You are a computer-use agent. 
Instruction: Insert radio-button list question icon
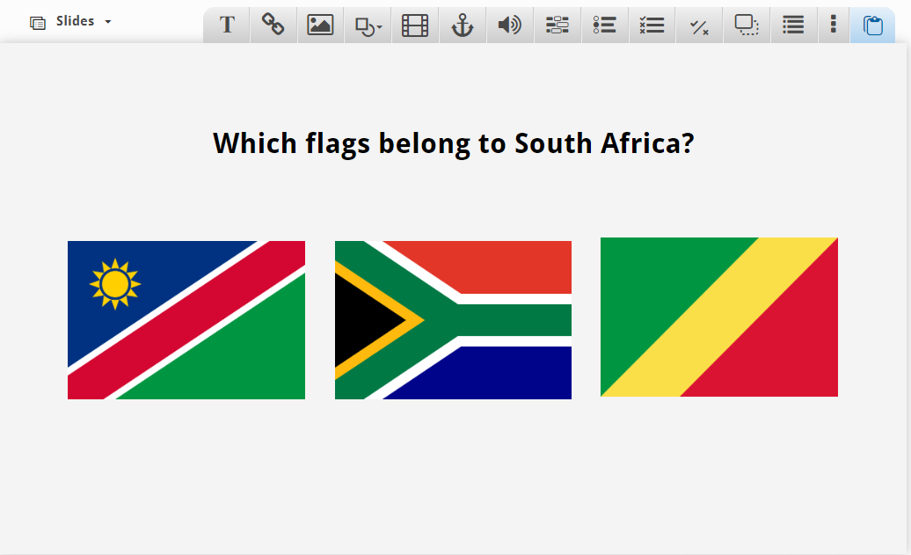pos(604,25)
